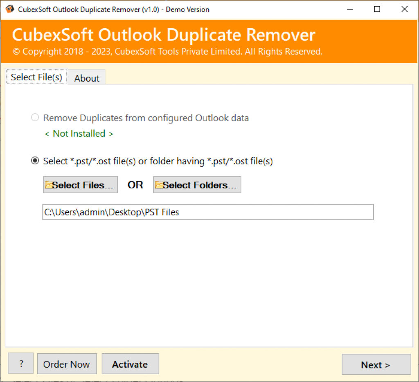
Task: Select the path text C:\Users\admin\Desktop\PST Files
Action: [x=111, y=212]
